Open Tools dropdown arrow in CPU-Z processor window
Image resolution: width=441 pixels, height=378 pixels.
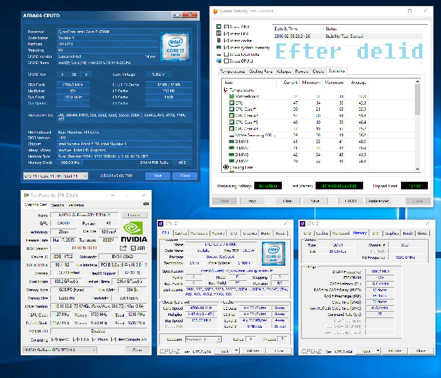[x=236, y=350]
